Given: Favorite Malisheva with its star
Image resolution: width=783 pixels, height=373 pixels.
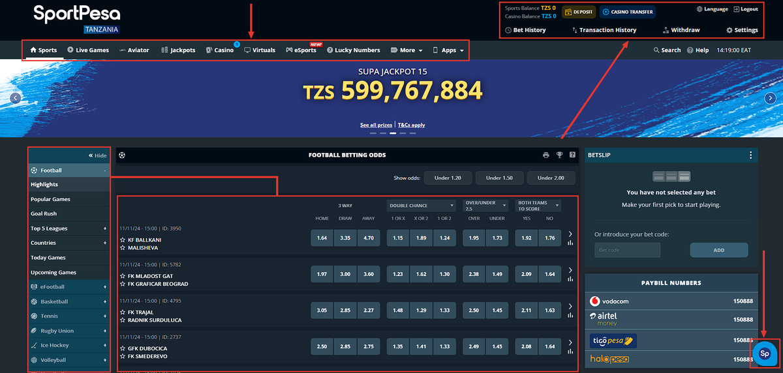Looking at the screenshot, I should coord(123,247).
